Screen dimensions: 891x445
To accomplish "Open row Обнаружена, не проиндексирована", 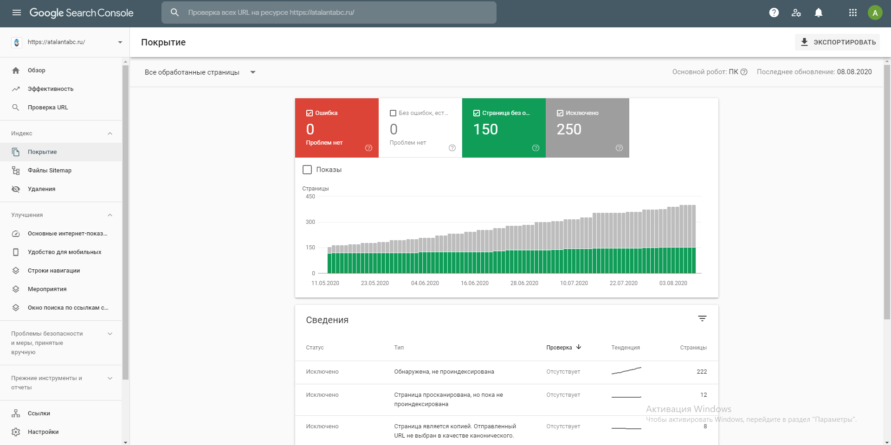I will [x=506, y=372].
